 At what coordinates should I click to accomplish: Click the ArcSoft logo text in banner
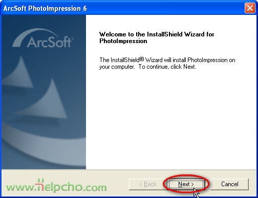pyautogui.click(x=50, y=42)
